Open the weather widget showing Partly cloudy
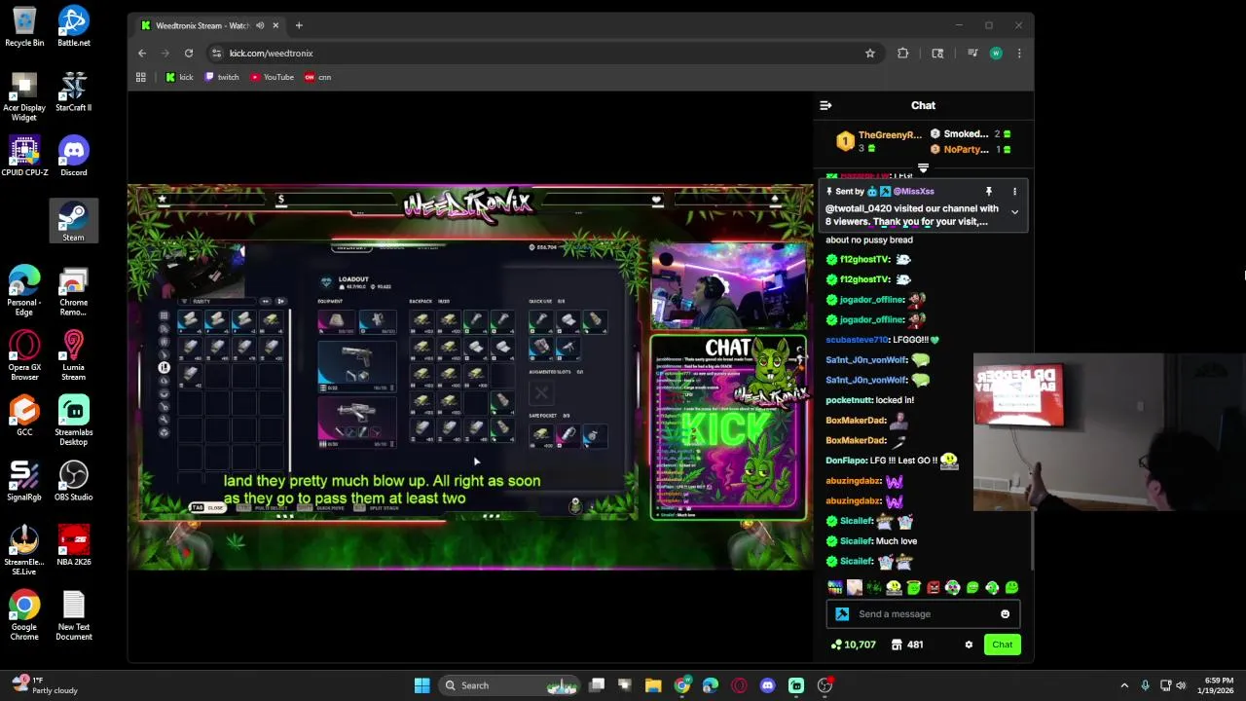The image size is (1246, 701). coord(45,685)
